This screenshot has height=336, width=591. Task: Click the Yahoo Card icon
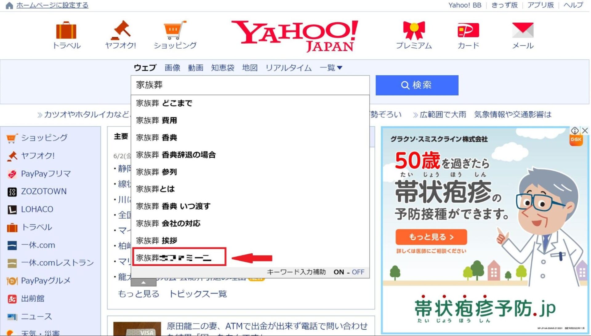pos(468,30)
